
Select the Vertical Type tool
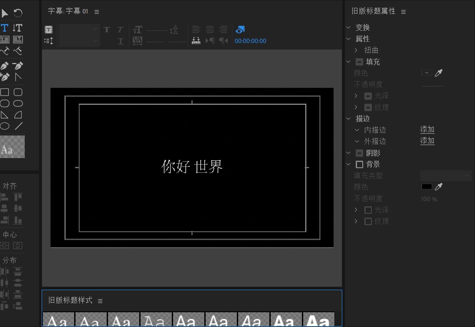click(x=18, y=28)
